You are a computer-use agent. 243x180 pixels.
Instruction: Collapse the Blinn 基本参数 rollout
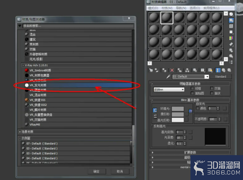(190, 100)
